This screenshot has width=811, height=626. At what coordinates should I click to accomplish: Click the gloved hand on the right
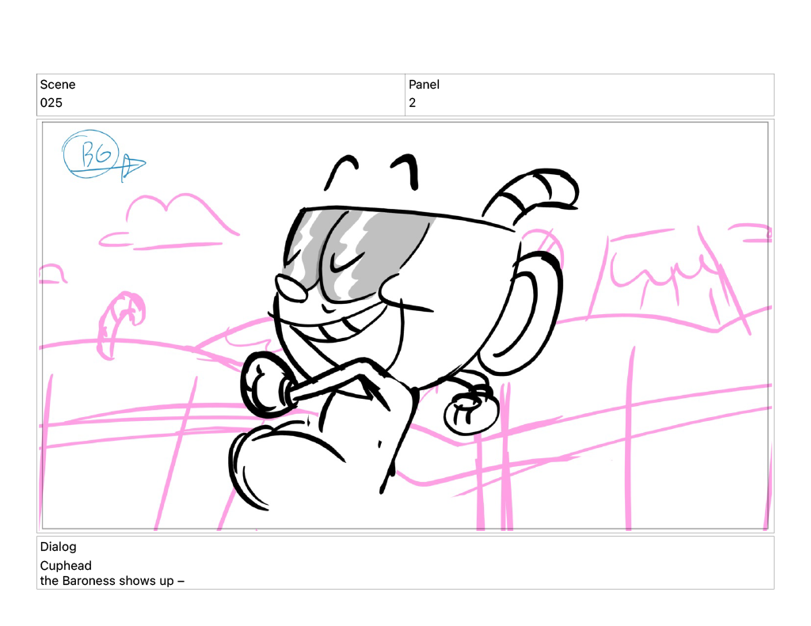click(x=470, y=408)
